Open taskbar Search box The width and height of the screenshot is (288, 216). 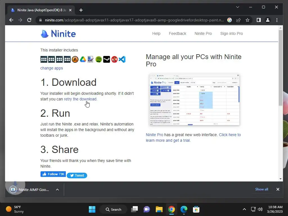coord(114,209)
